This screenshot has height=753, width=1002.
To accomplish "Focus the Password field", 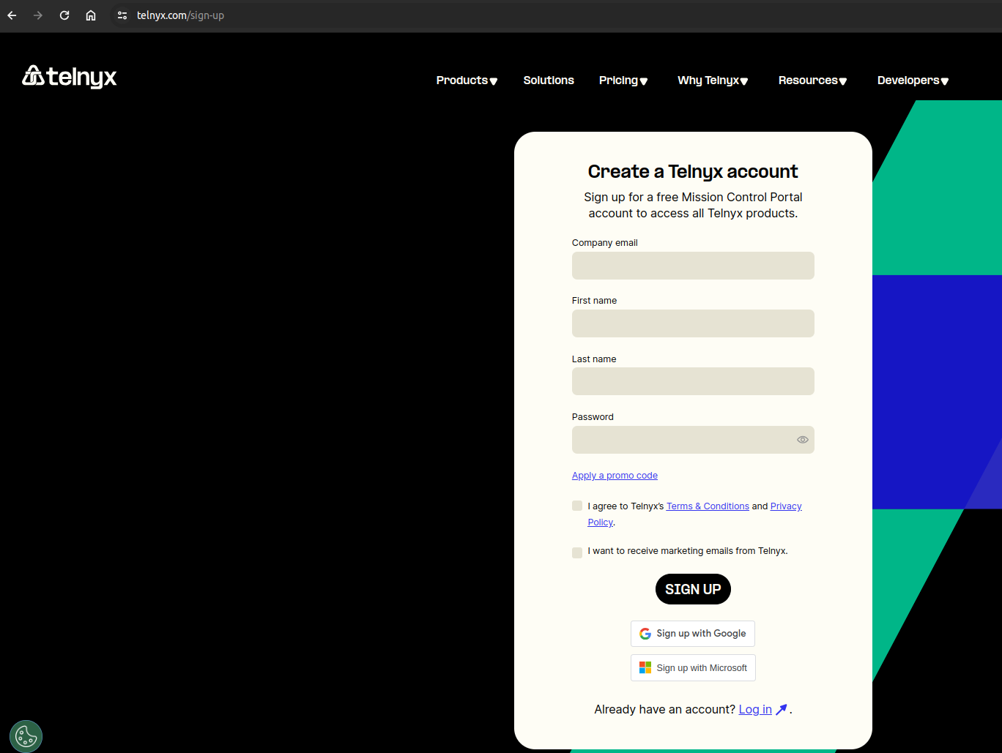I will coord(693,440).
